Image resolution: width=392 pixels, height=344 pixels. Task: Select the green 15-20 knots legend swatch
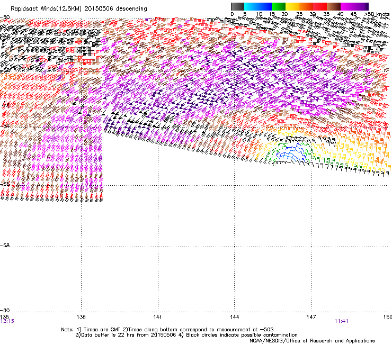pos(279,6)
